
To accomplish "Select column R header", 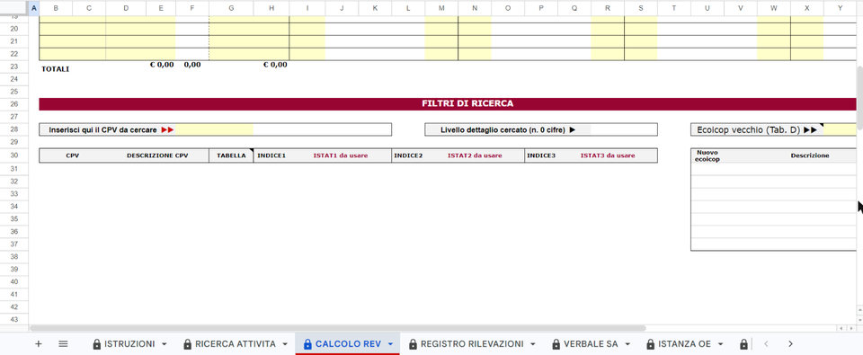I will pyautogui.click(x=608, y=8).
